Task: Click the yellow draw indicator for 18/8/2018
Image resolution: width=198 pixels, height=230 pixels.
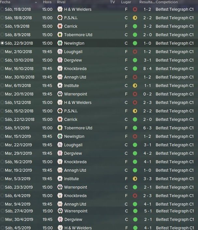Action: click(135, 18)
